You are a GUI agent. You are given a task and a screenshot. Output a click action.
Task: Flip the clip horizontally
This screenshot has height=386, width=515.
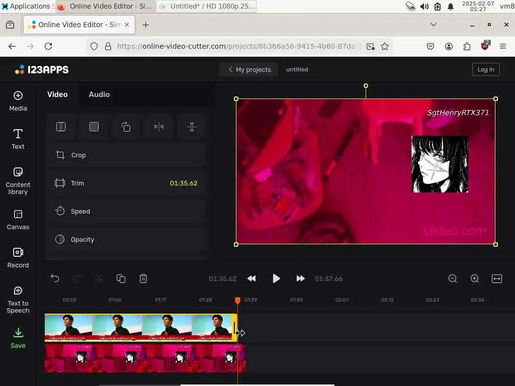159,127
